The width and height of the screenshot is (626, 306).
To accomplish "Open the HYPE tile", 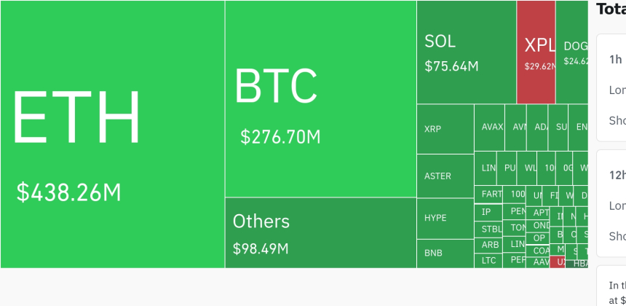I will pyautogui.click(x=445, y=217).
